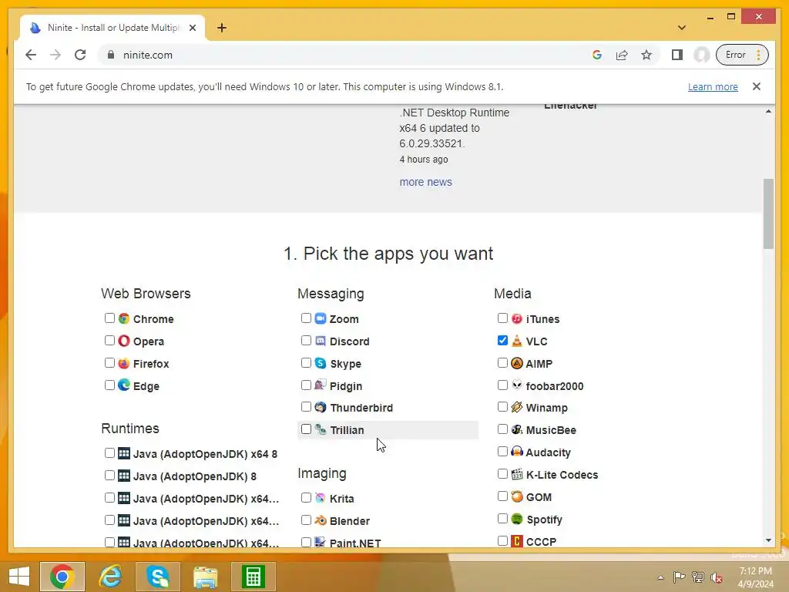This screenshot has height=592, width=789.
Task: Click the Java (AdoptOpenJDK) x64 8 icon
Action: click(124, 453)
